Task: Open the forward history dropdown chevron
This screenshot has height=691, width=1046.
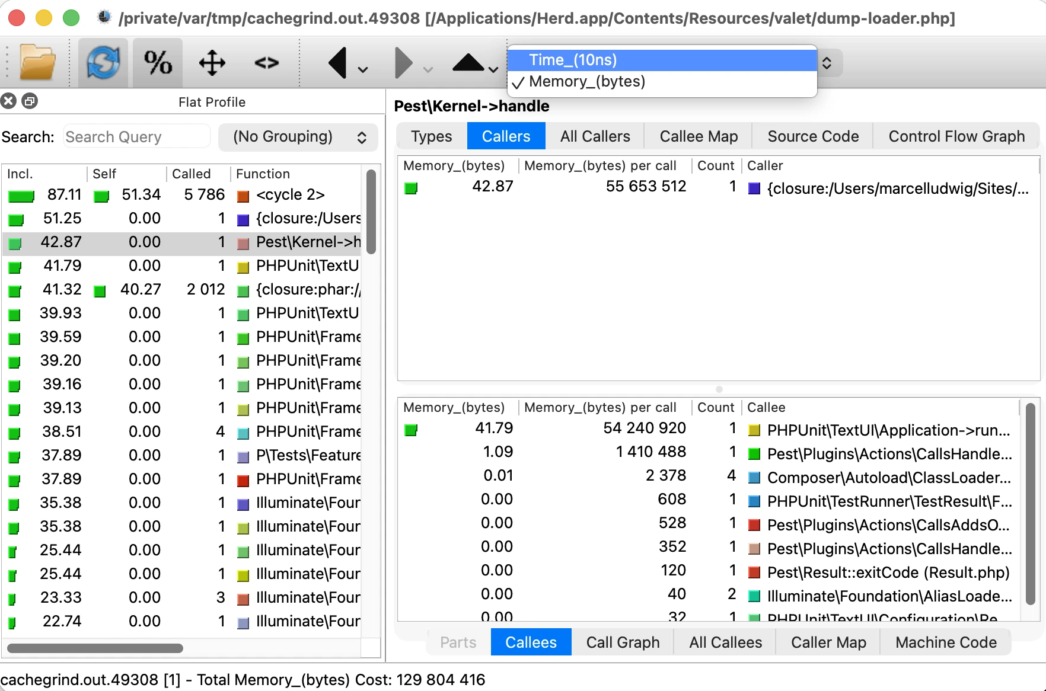Action: tap(428, 70)
